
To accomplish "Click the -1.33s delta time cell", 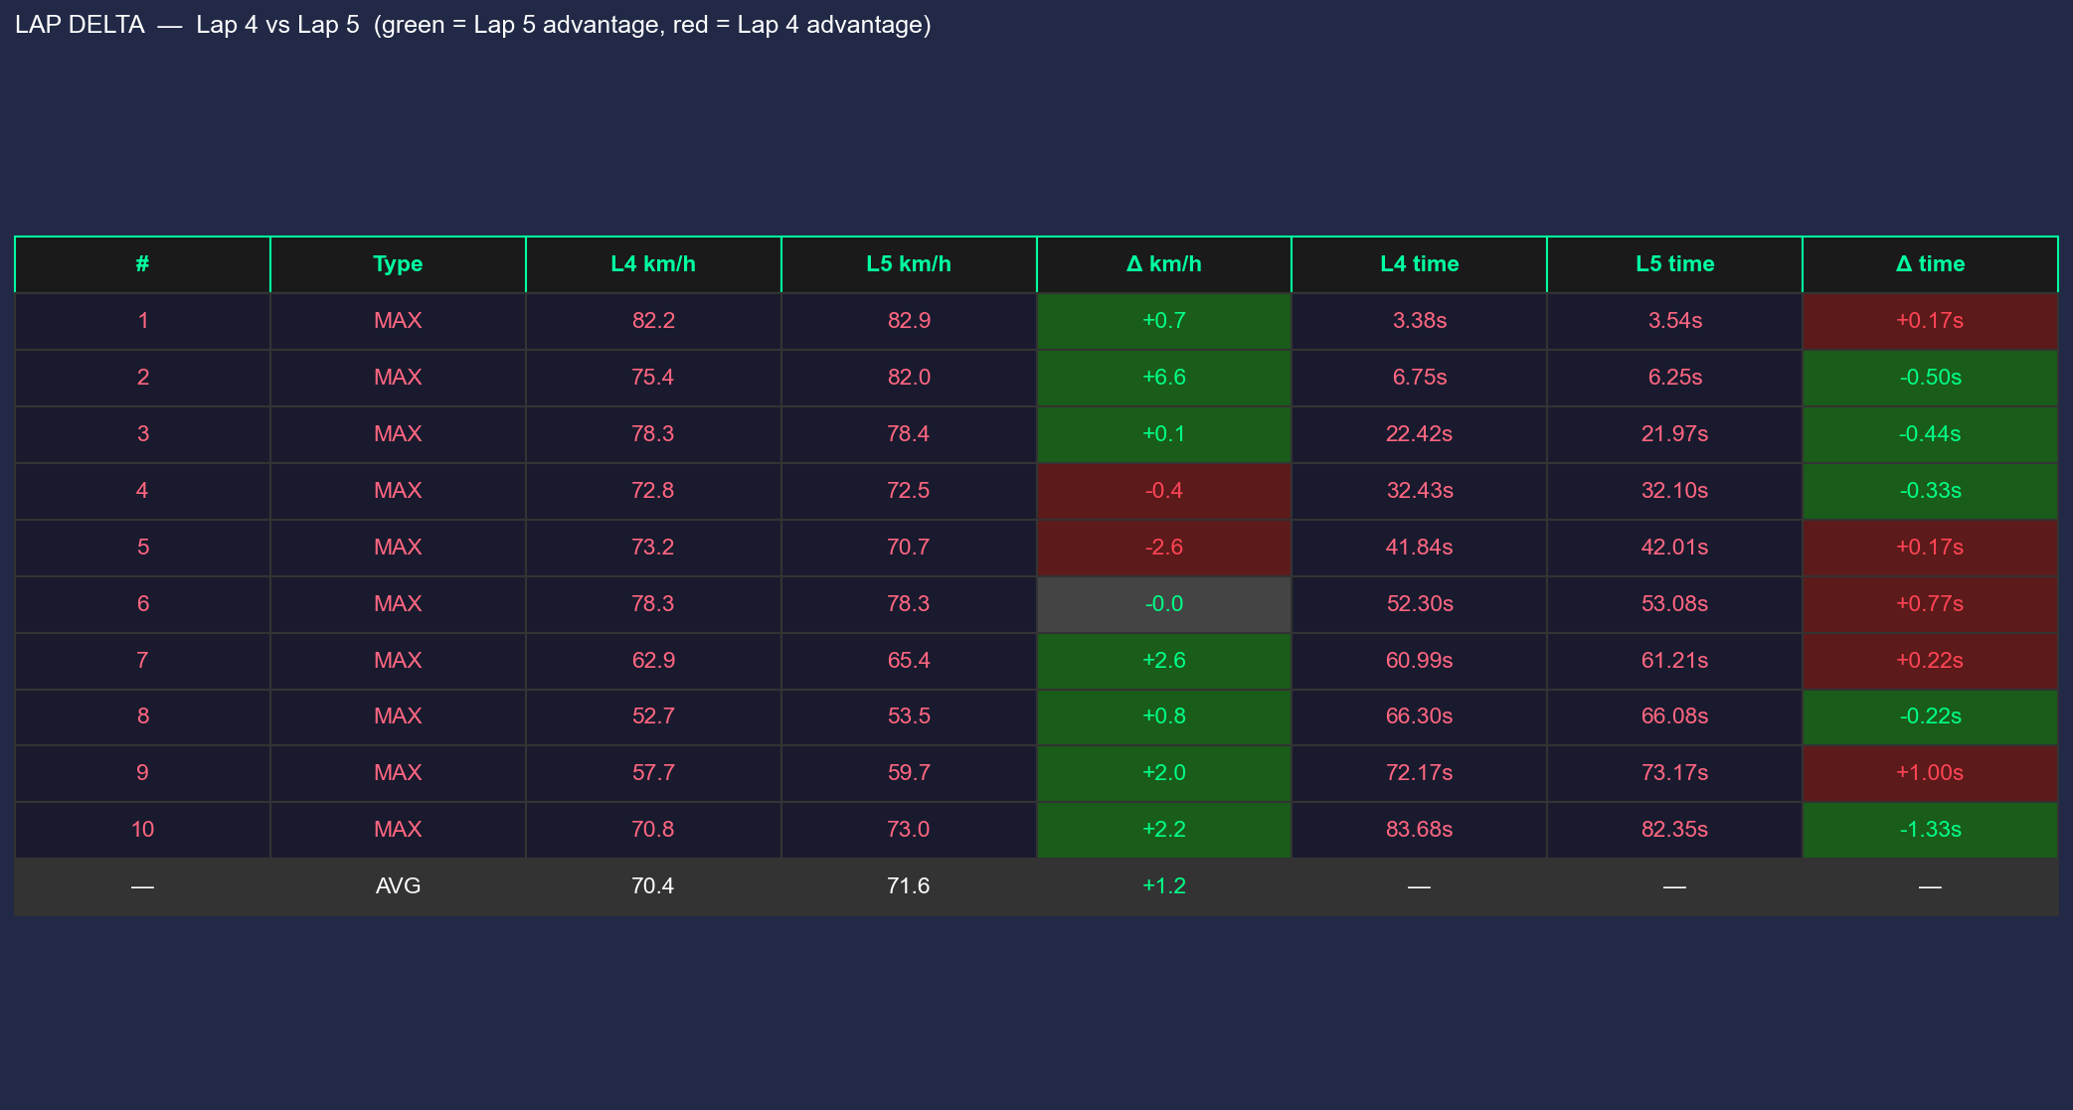I will (x=1930, y=830).
